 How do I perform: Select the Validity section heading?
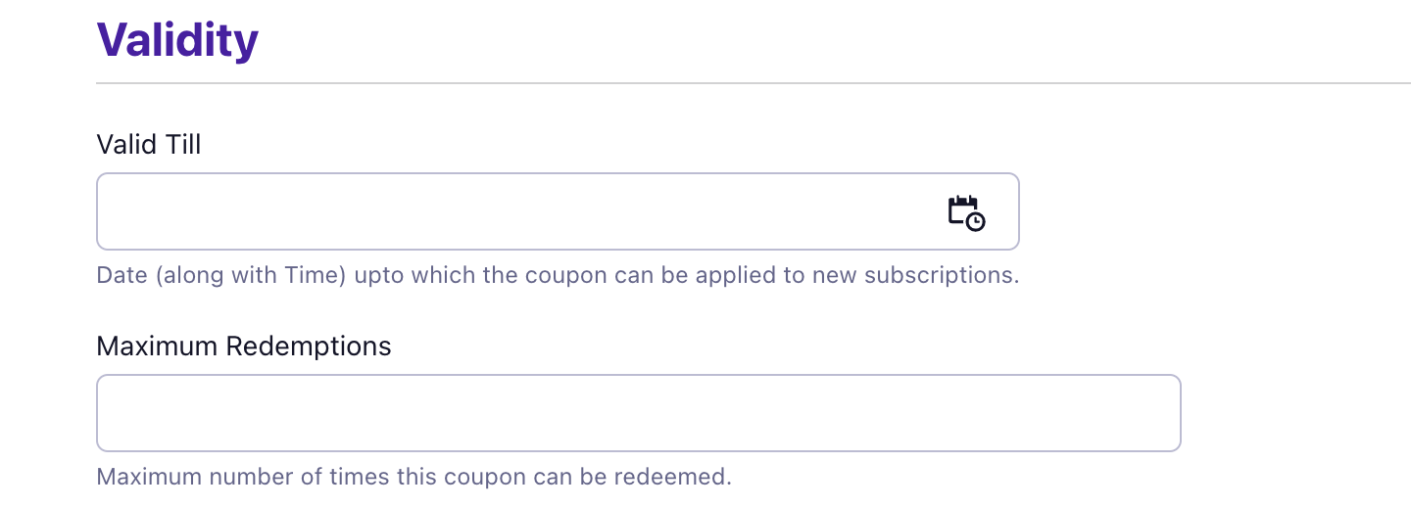177,40
